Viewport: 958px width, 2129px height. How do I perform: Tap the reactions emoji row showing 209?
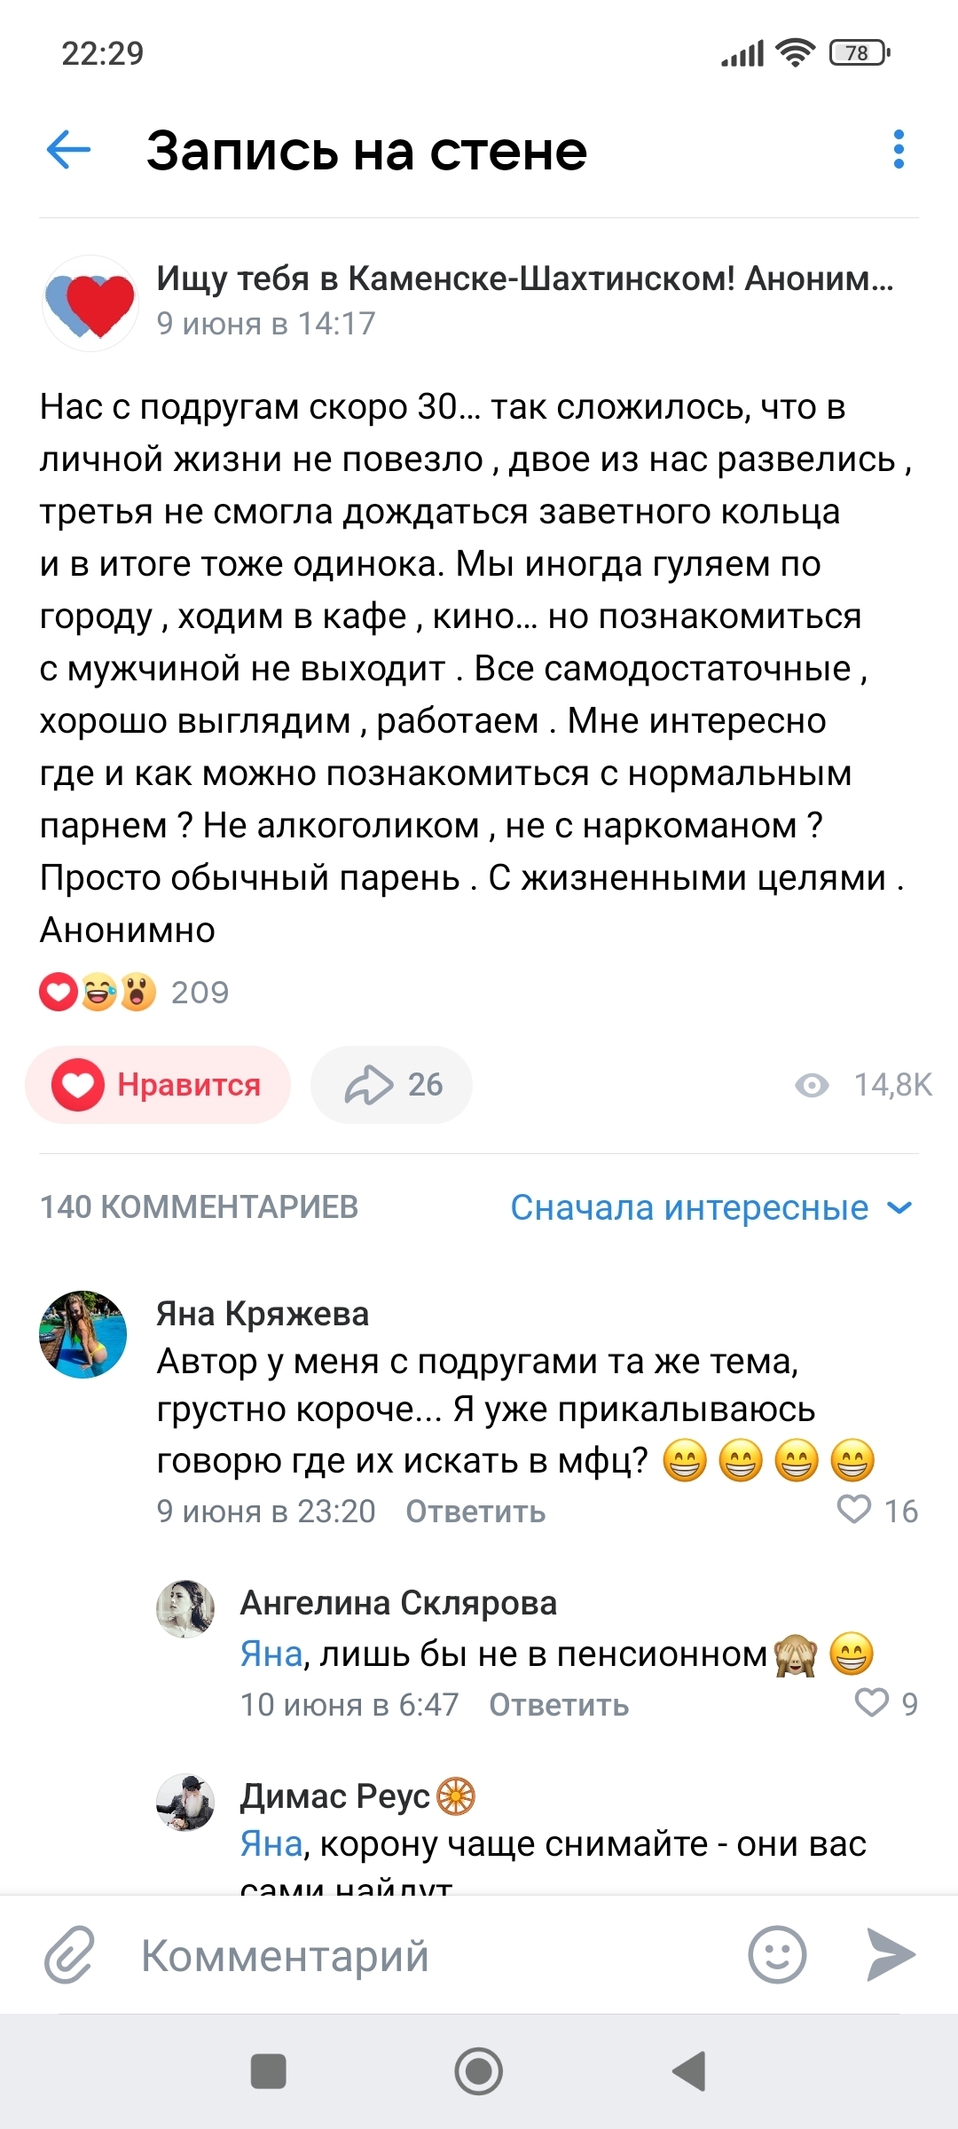point(133,992)
